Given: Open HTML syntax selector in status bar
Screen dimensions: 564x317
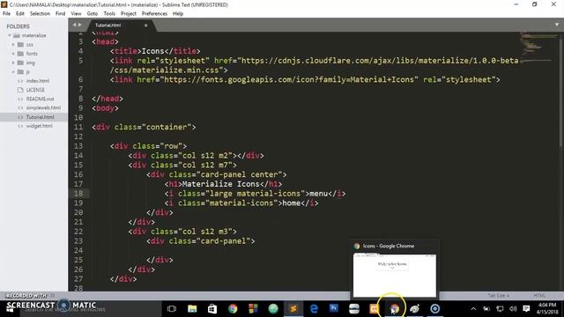Looking at the screenshot, I should click(539, 296).
